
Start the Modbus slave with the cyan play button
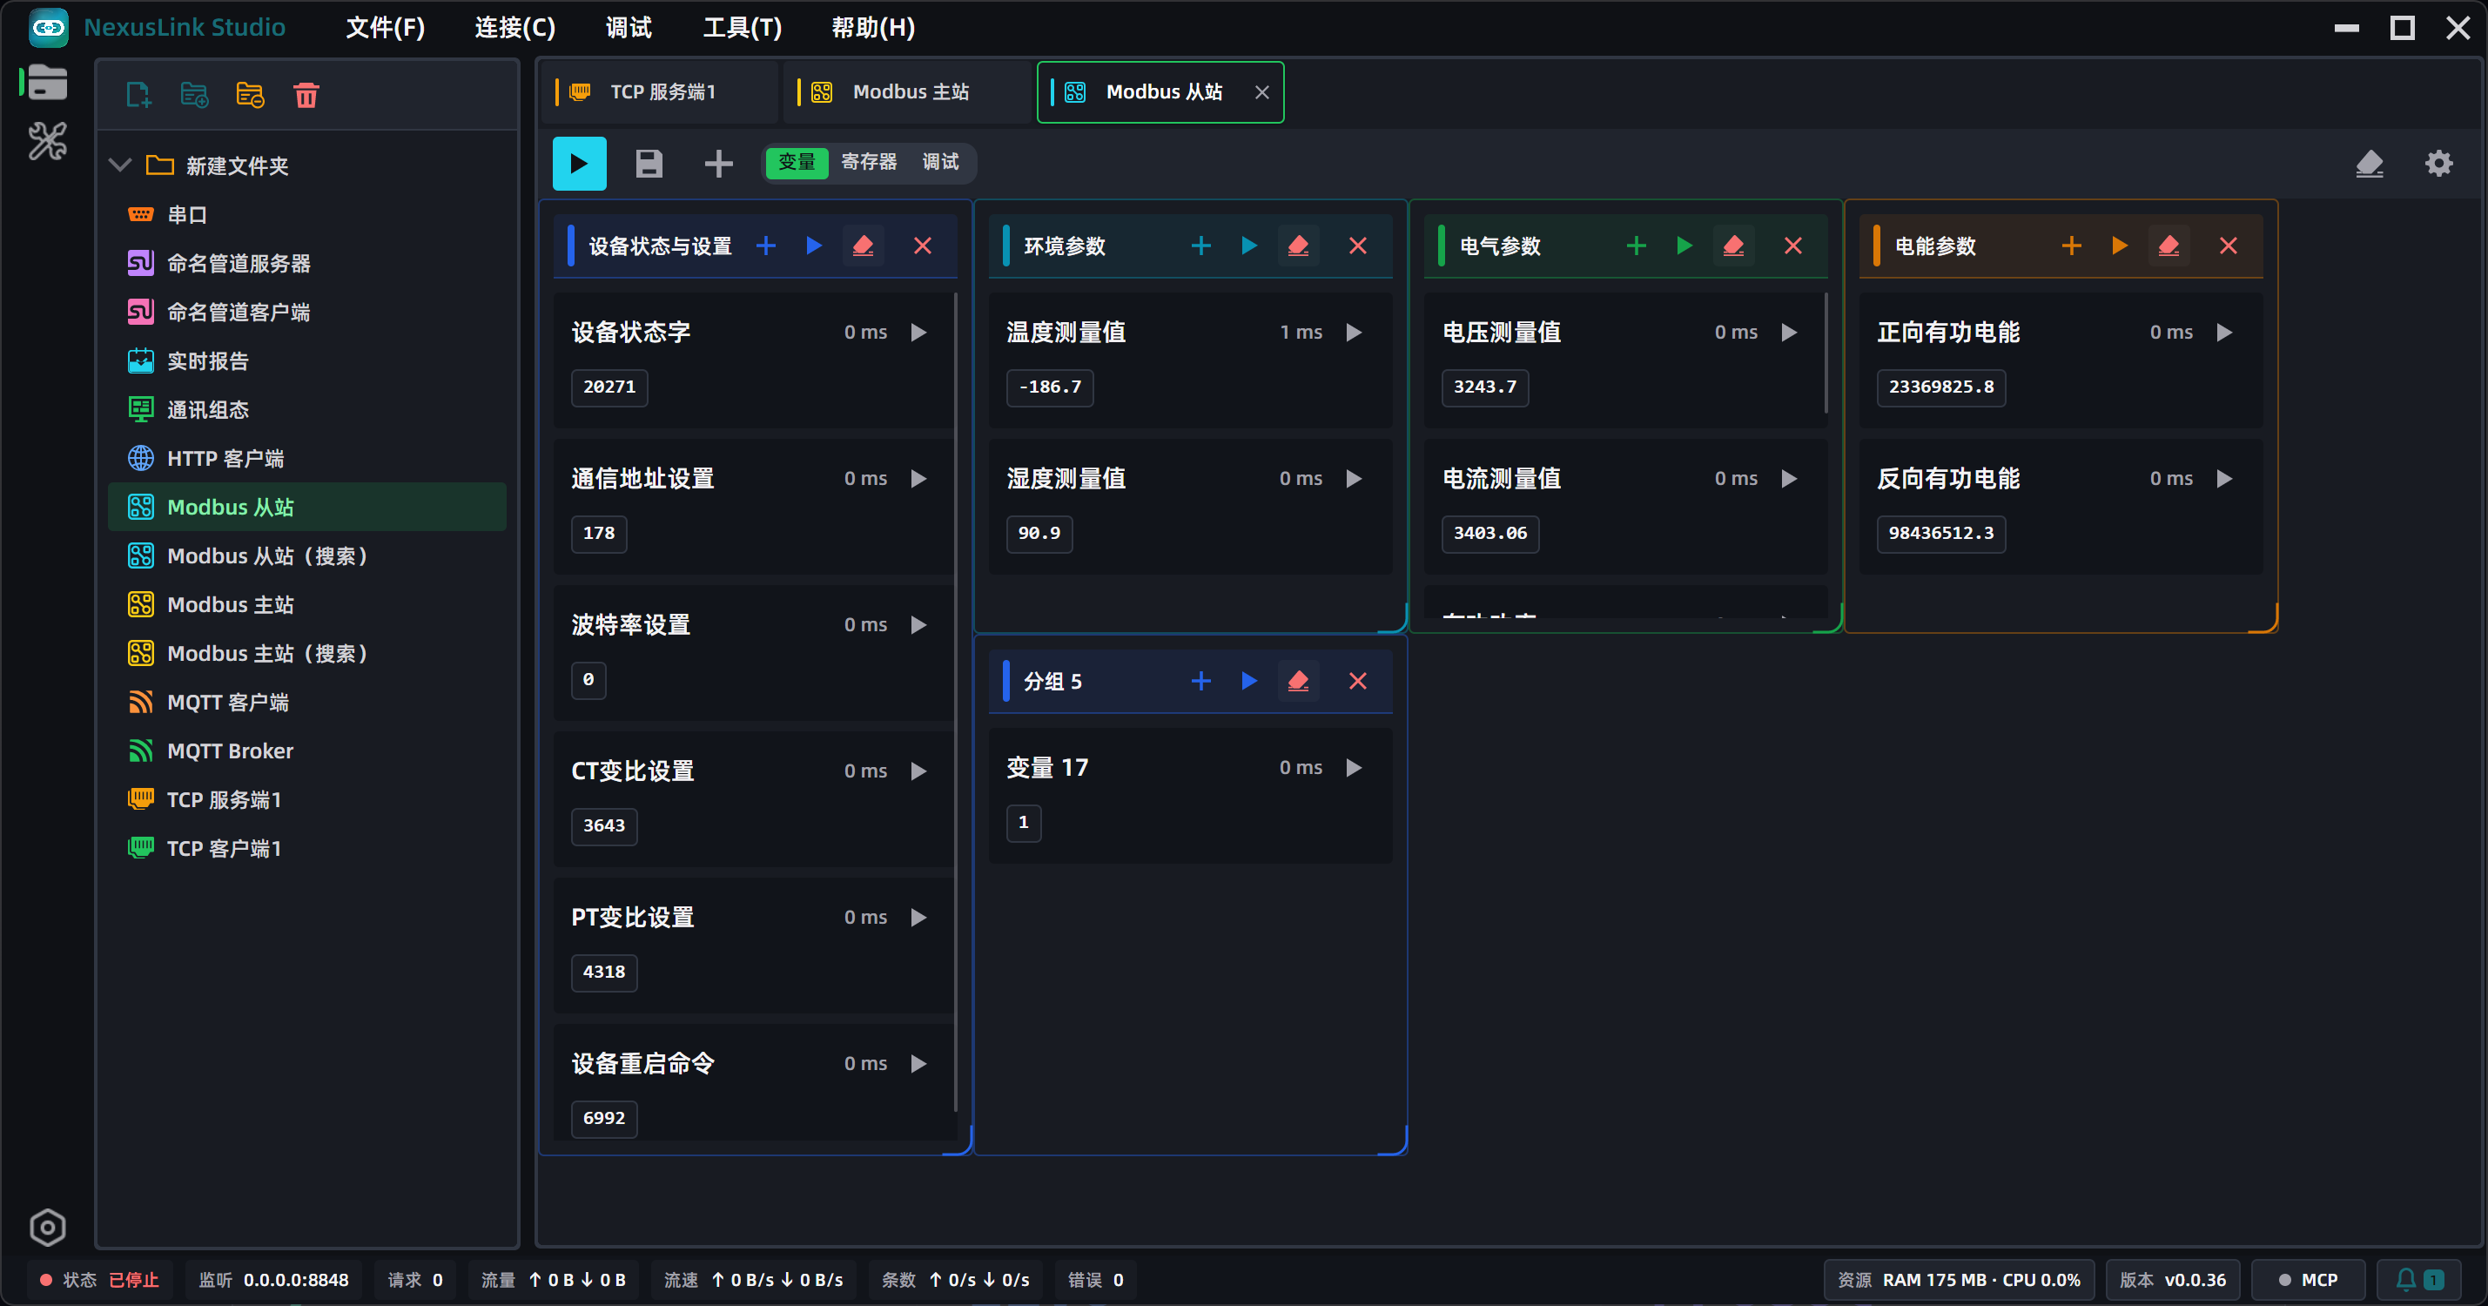[x=580, y=164]
